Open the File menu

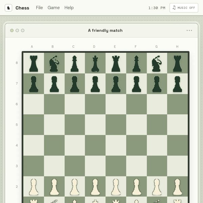(39, 8)
